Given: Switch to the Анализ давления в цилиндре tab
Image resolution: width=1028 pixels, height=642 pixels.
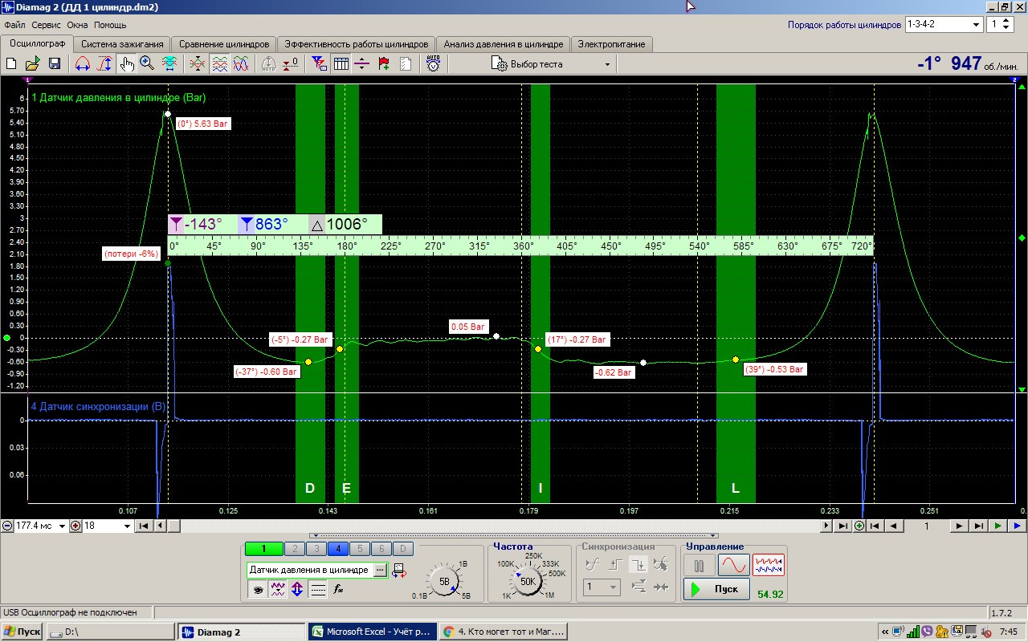Looking at the screenshot, I should tap(504, 44).
